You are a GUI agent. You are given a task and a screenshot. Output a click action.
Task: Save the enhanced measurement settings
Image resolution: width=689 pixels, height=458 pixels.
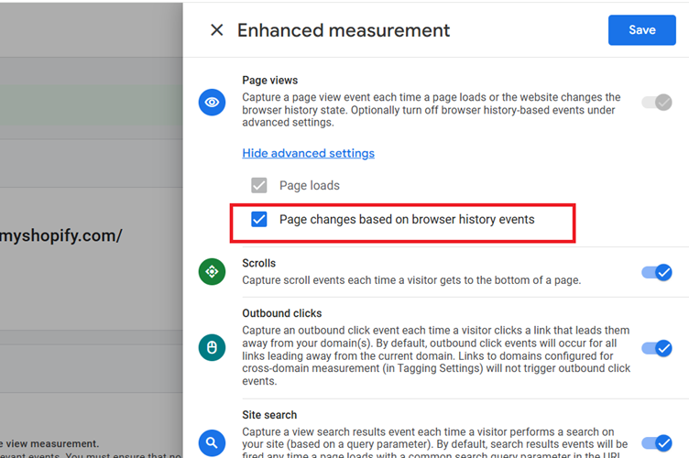[642, 30]
